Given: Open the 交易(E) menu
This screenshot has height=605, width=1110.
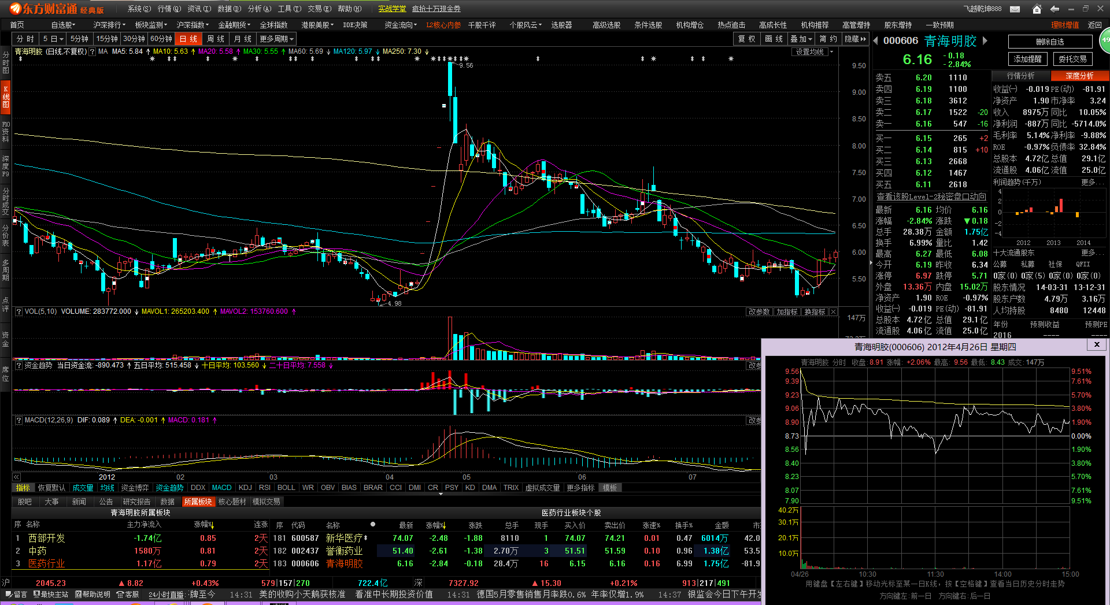Looking at the screenshot, I should (320, 9).
